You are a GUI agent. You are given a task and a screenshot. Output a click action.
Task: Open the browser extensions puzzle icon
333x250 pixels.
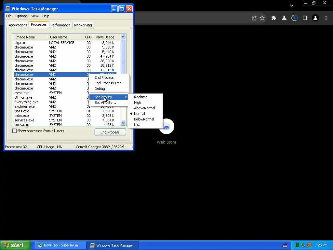click(274, 18)
